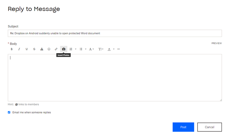Expand the numbered list style arrow

tap(76, 49)
